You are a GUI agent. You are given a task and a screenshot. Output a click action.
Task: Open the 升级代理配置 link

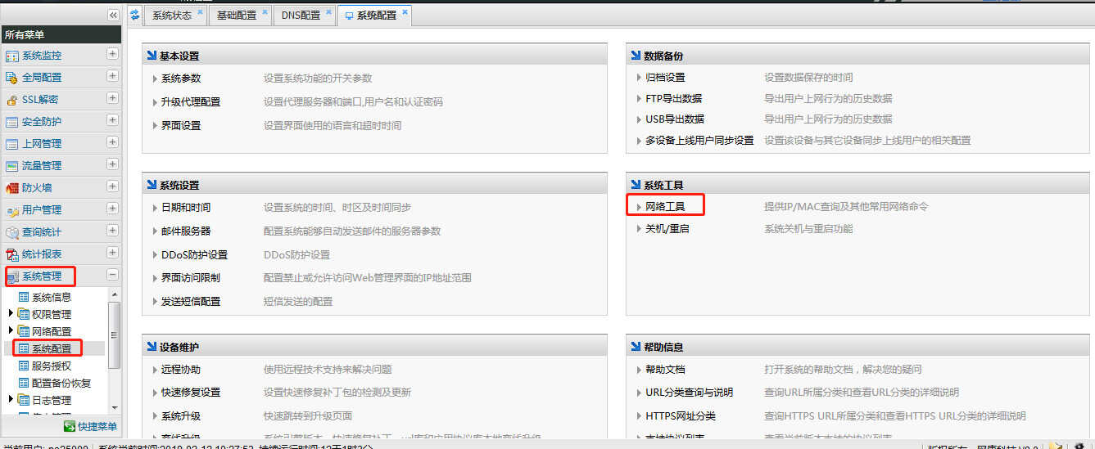tap(191, 102)
